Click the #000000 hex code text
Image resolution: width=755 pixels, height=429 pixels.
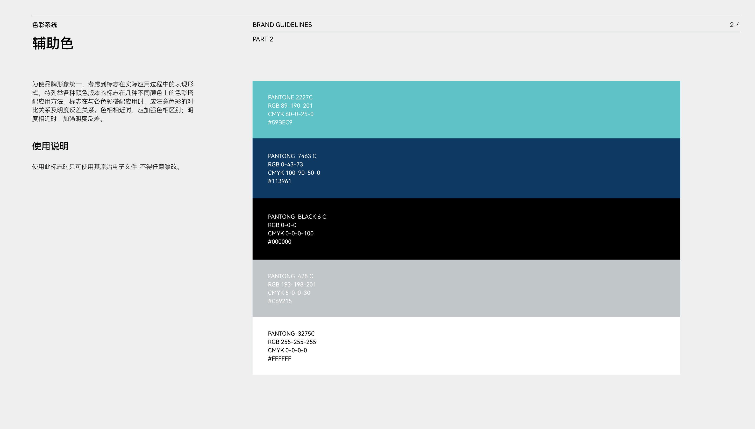pos(280,242)
